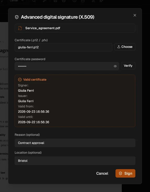The image size is (150, 192).
Task: Click the Reason field containing Contract approval
Action: pos(75,143)
